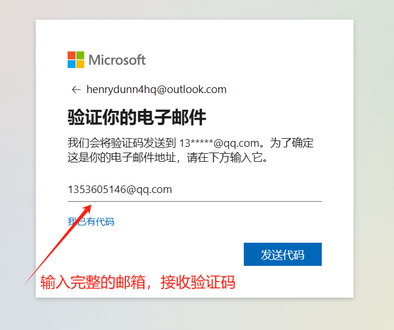Click the green square in Microsoft logo
The height and width of the screenshot is (330, 394).
[80, 55]
